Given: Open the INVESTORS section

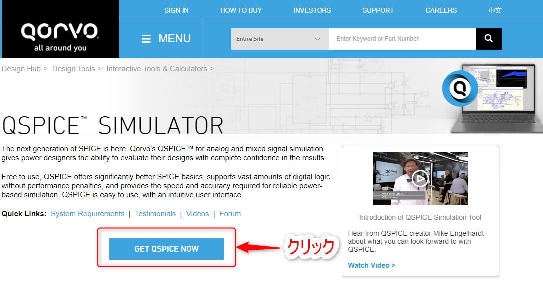Looking at the screenshot, I should click(x=312, y=10).
